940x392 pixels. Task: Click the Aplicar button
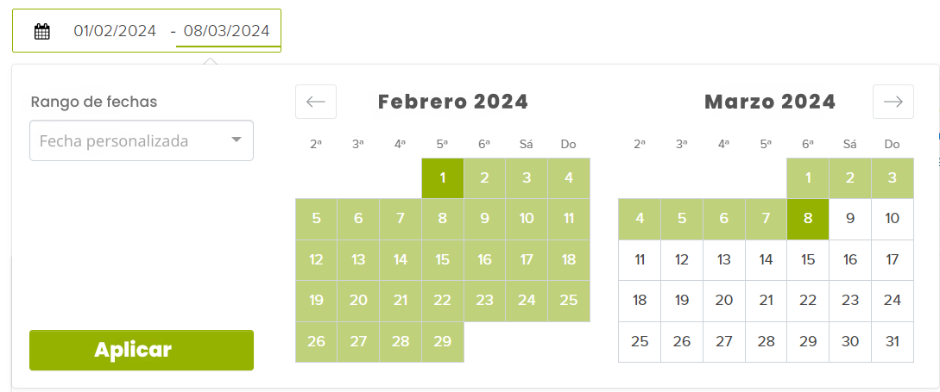point(142,350)
